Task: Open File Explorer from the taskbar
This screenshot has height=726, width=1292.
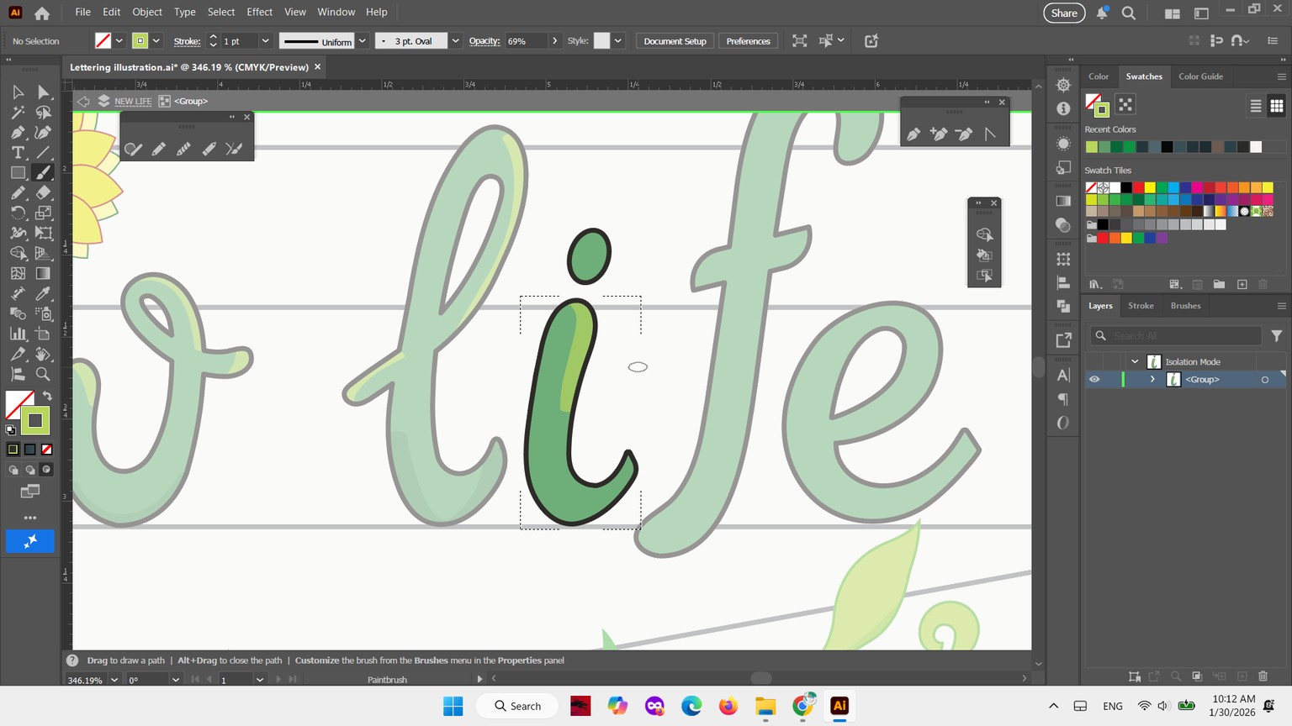Action: point(765,706)
